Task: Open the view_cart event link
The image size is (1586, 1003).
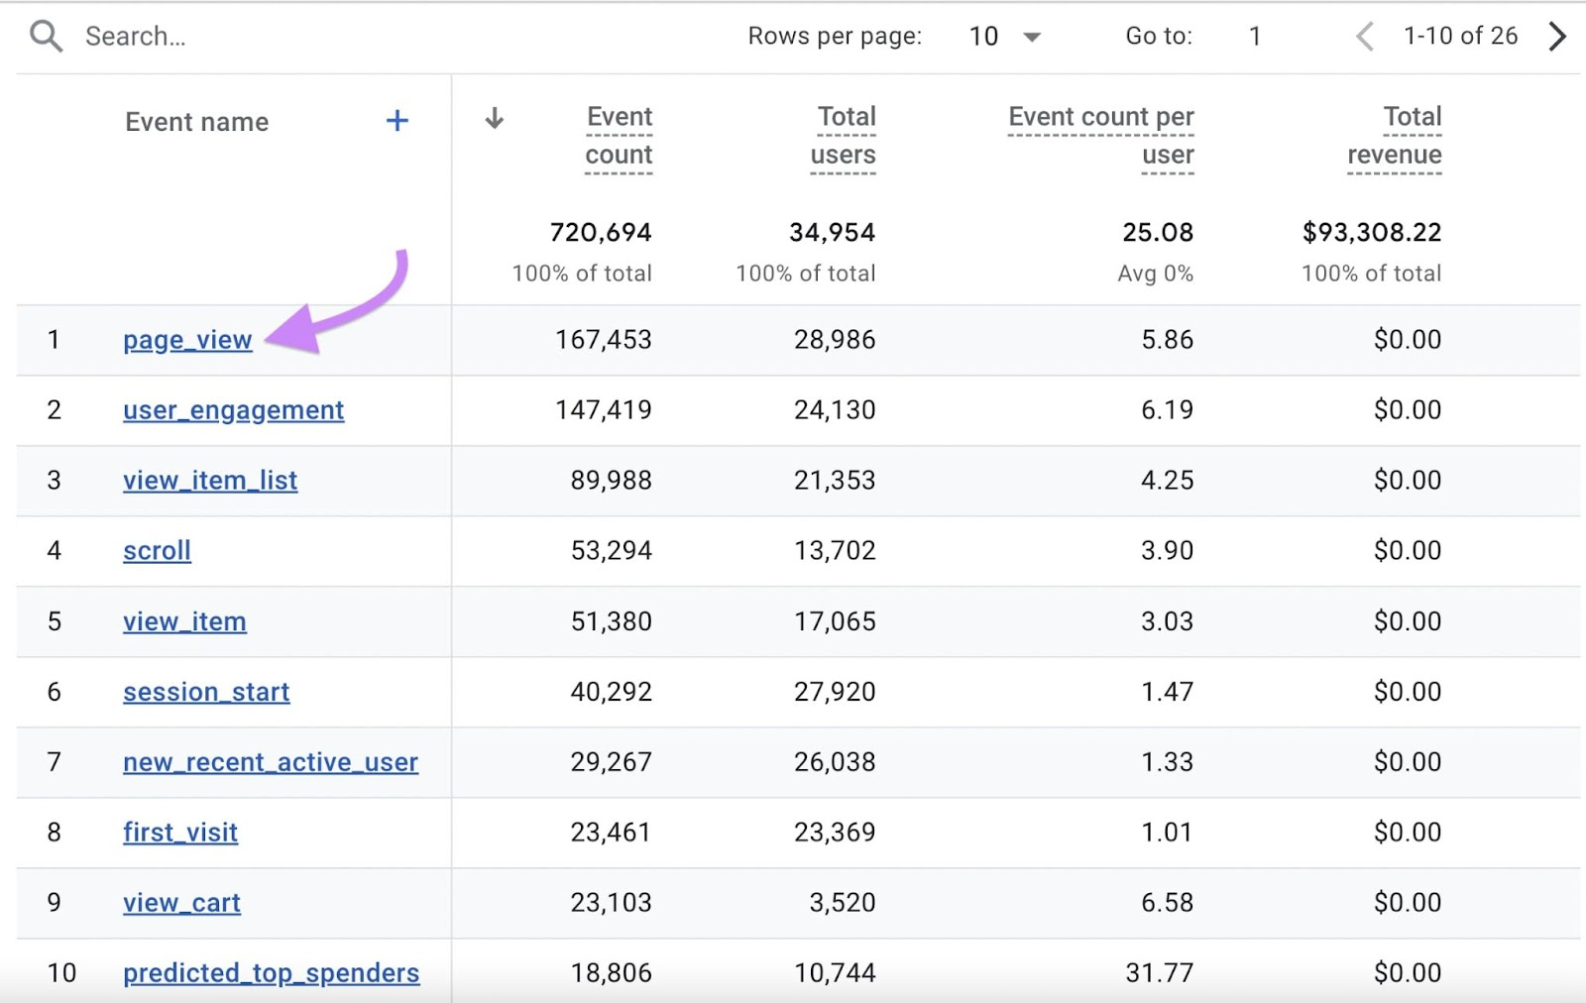Action: [x=181, y=903]
